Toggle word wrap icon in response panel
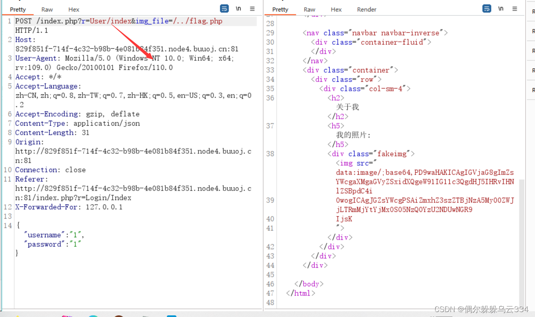This screenshot has width=535, height=317. pos(487,9)
